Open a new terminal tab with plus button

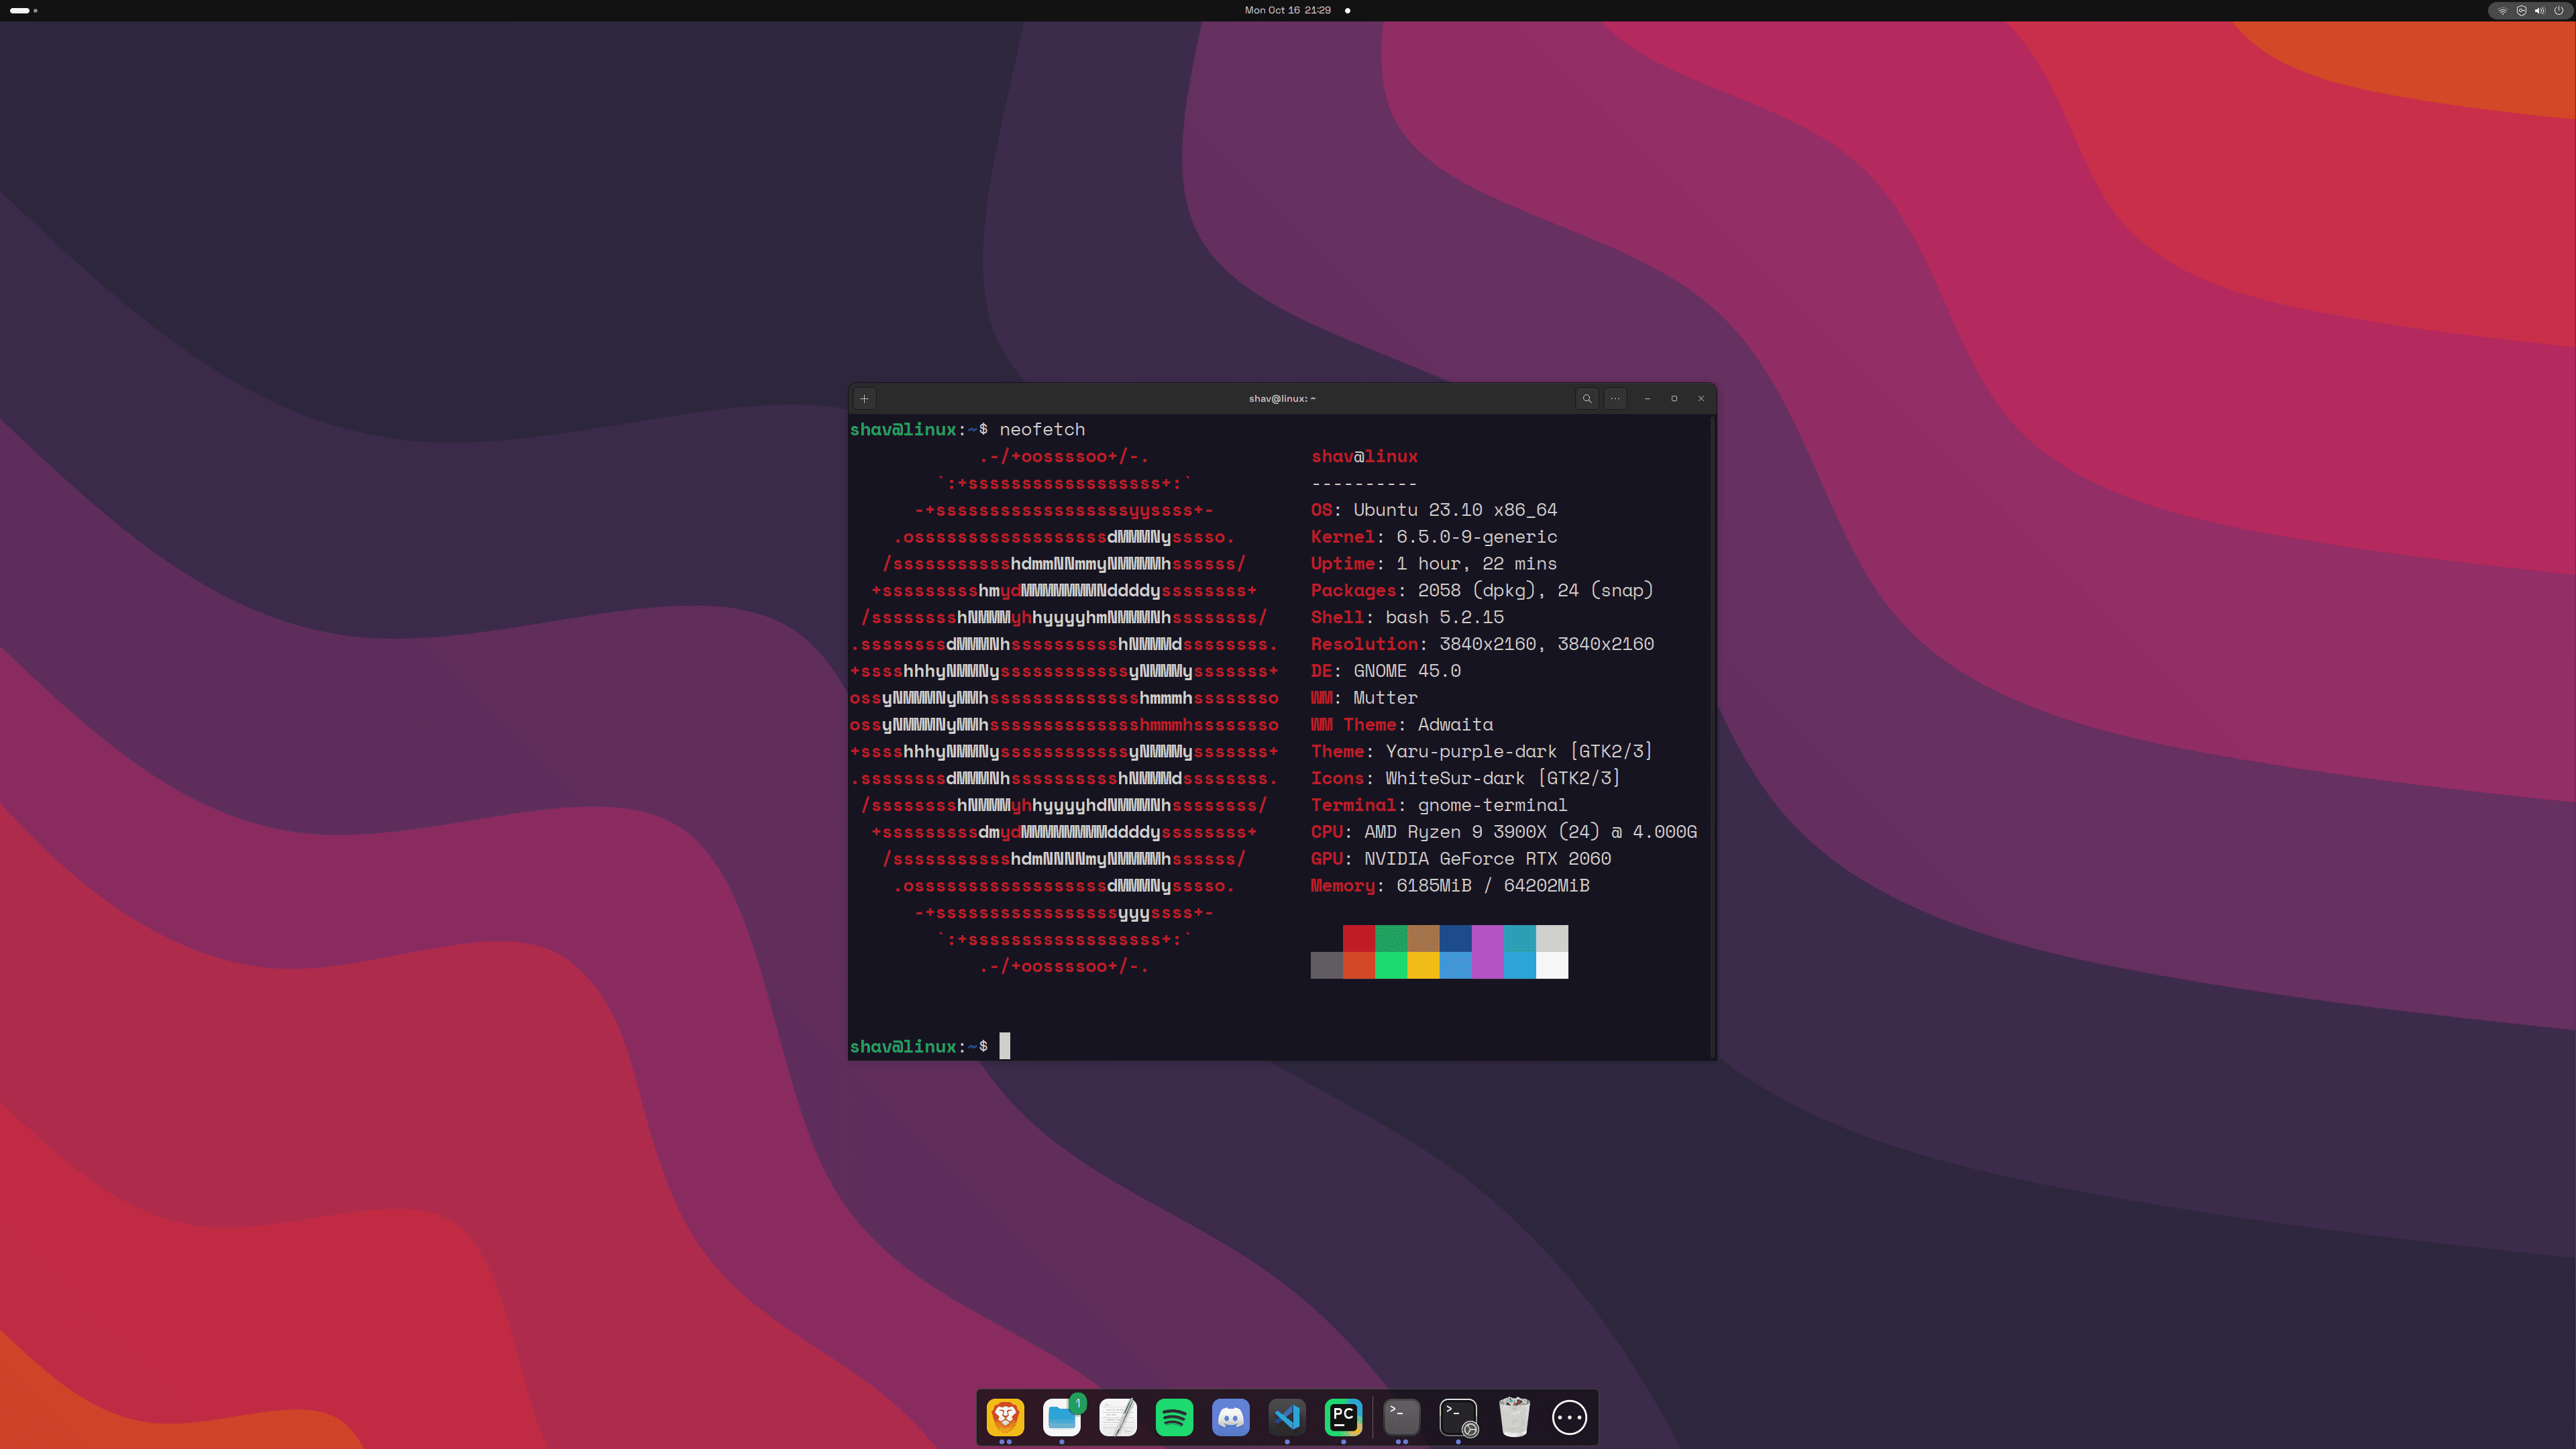(x=864, y=398)
